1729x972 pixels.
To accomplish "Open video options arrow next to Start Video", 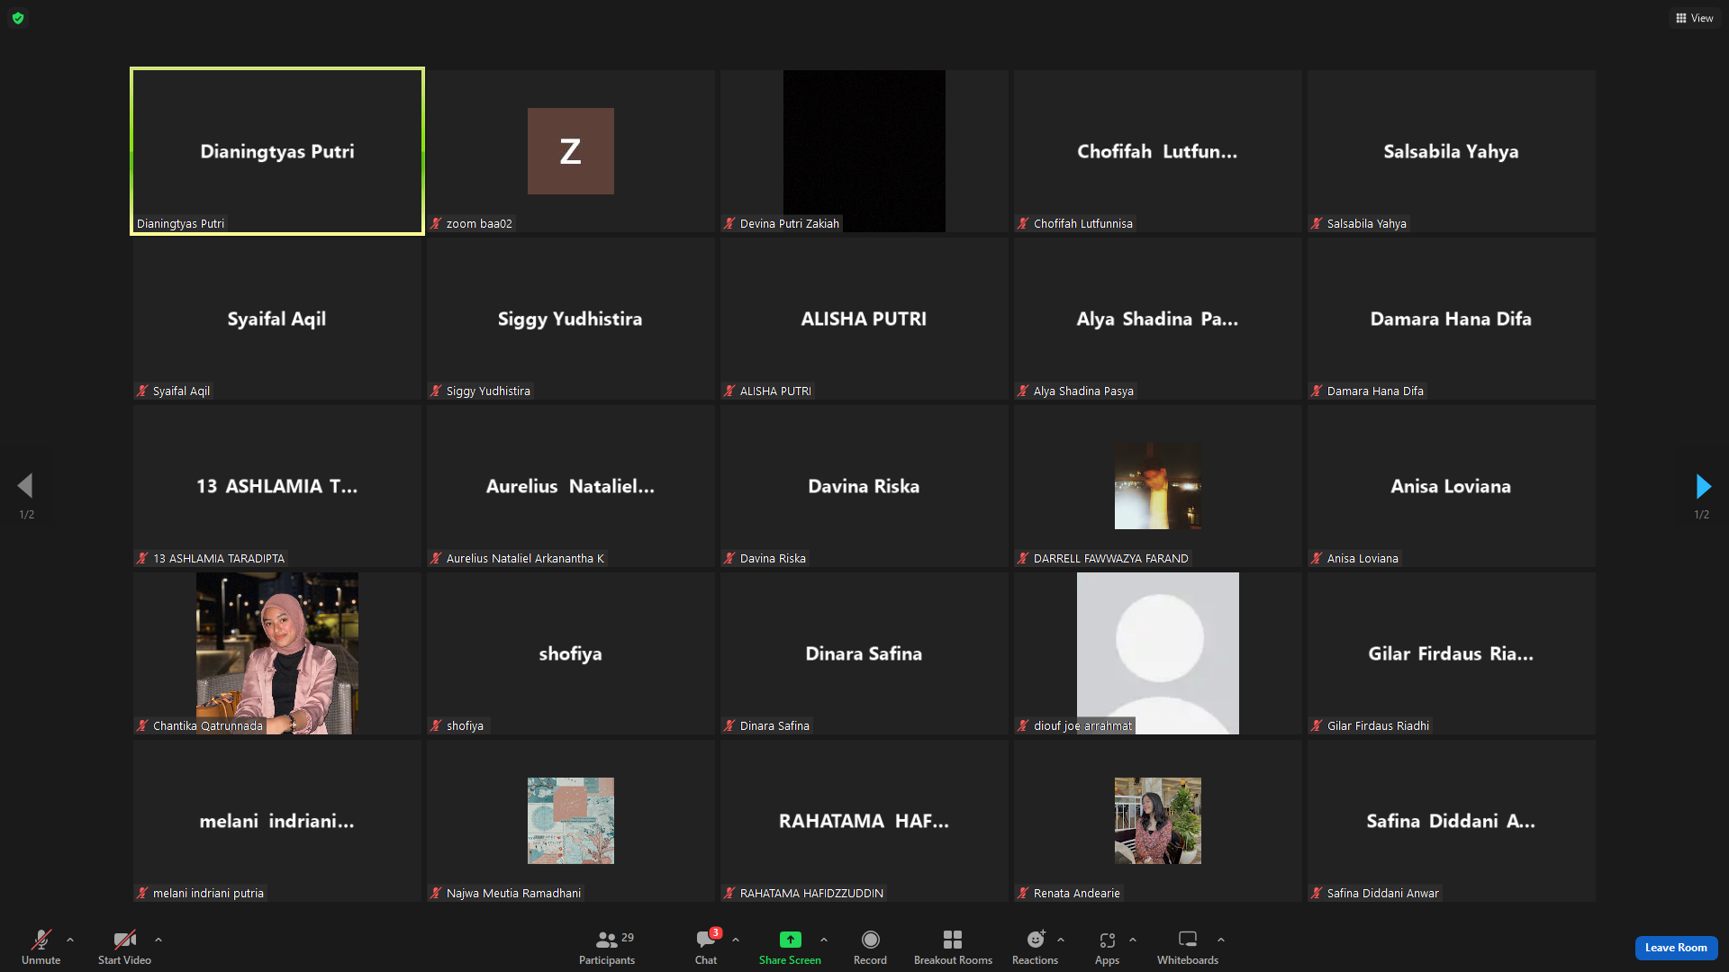I will 158,940.
